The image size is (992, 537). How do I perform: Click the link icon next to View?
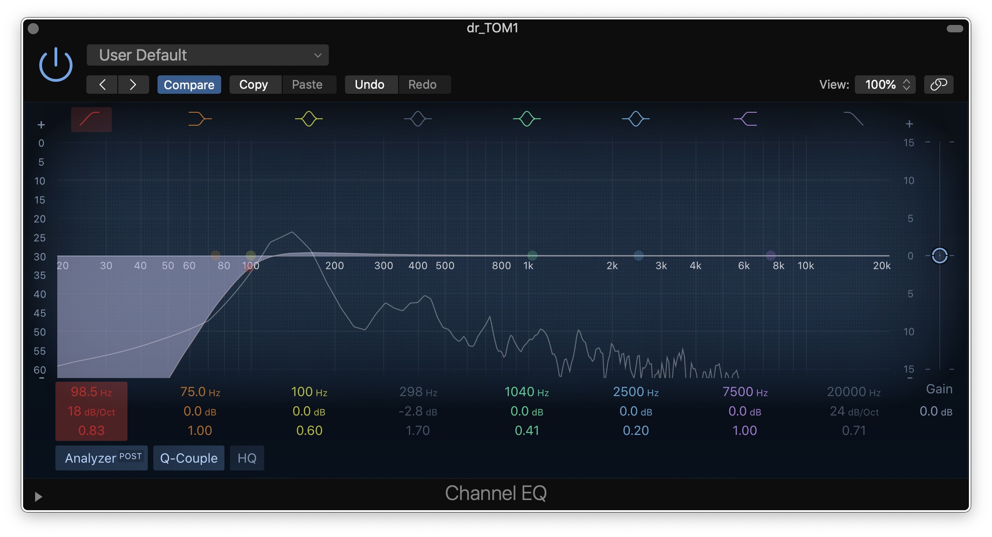click(938, 85)
